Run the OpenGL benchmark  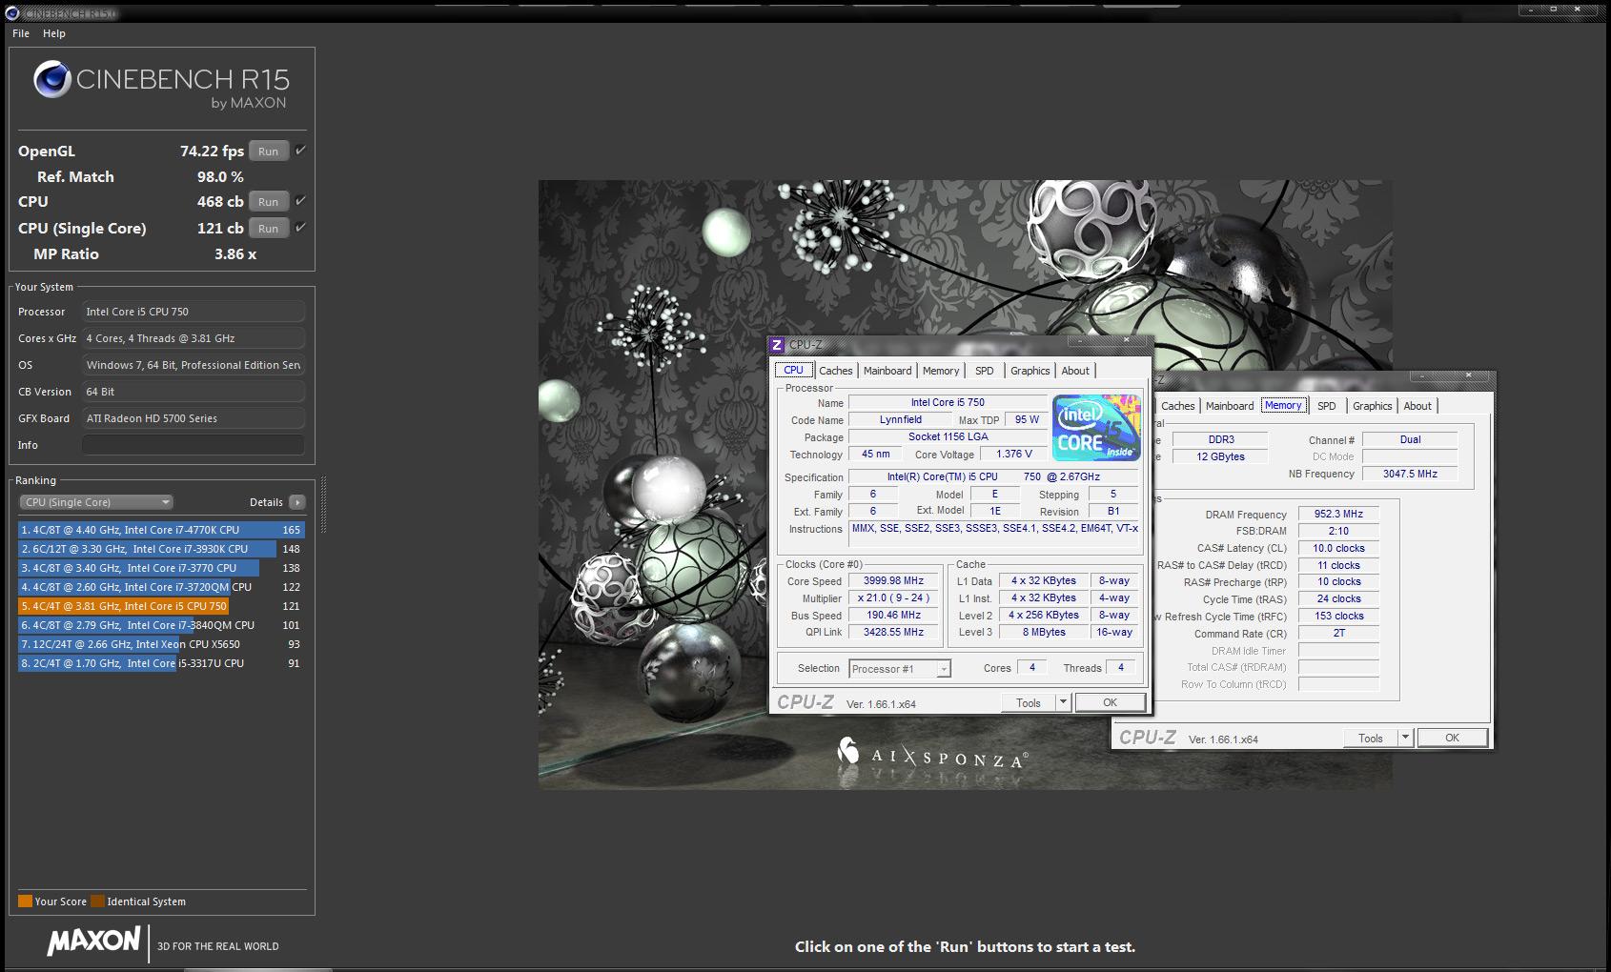point(269,151)
